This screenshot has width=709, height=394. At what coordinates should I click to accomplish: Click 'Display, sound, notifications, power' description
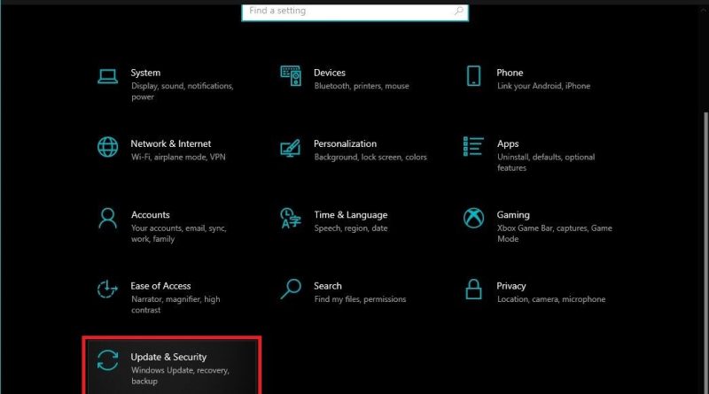[183, 91]
